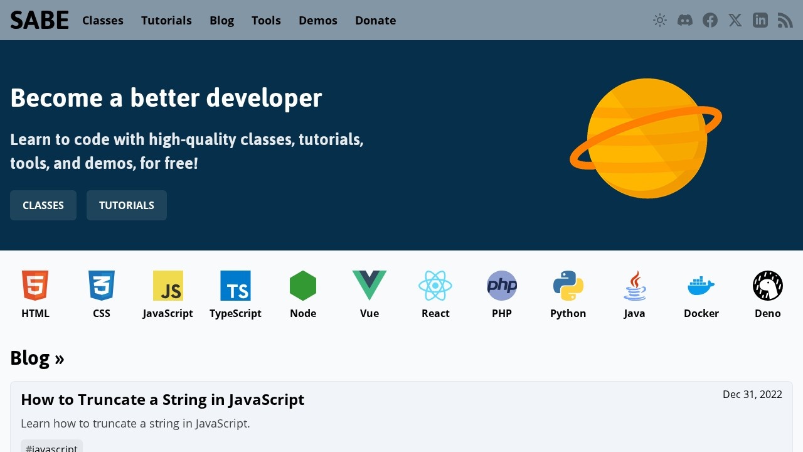Open the Blog » section heading

click(37, 358)
